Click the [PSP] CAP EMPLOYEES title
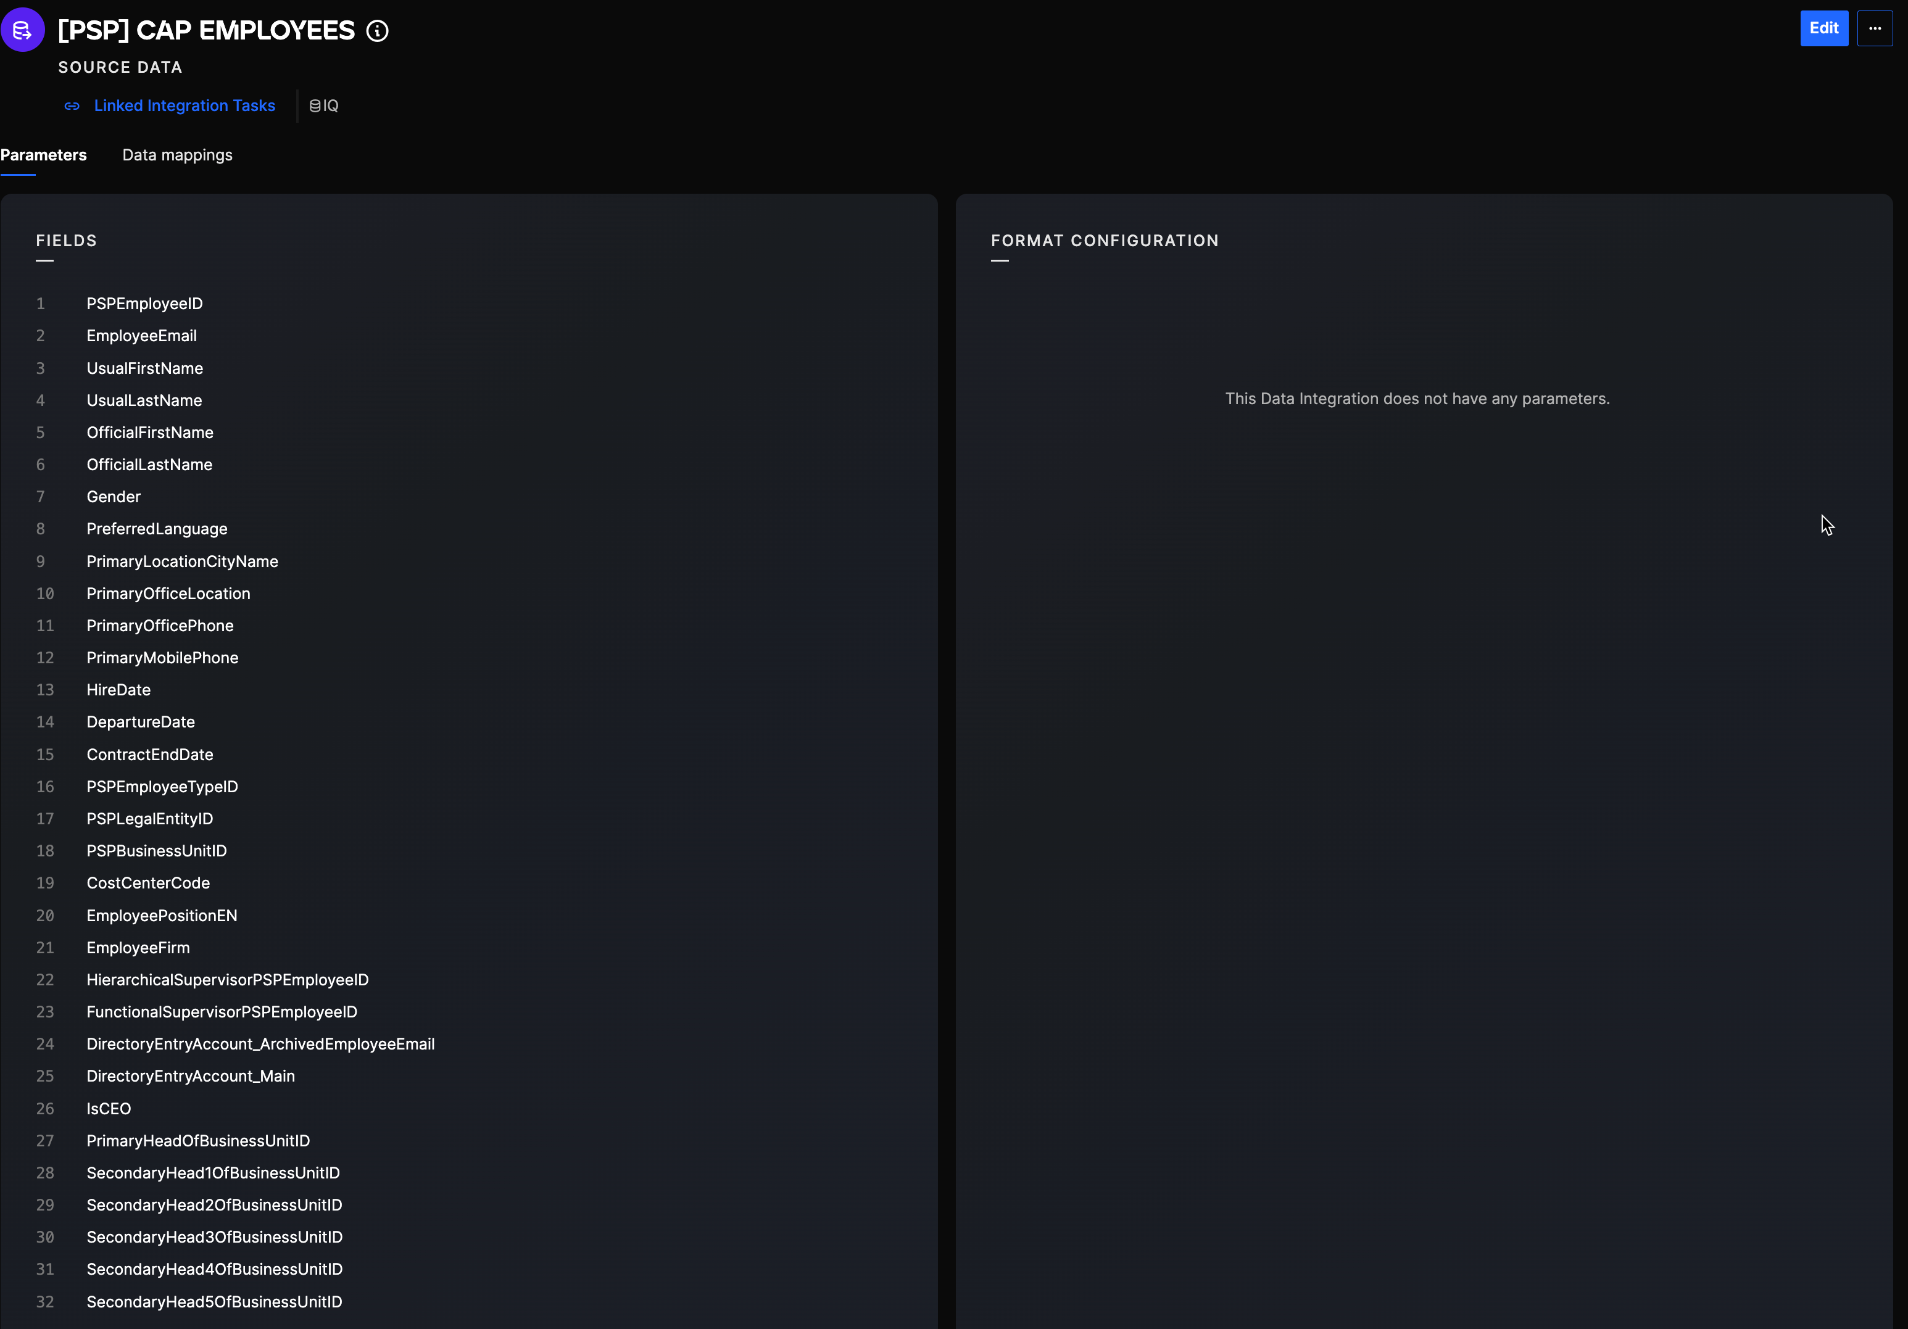Image resolution: width=1908 pixels, height=1329 pixels. 206,31
